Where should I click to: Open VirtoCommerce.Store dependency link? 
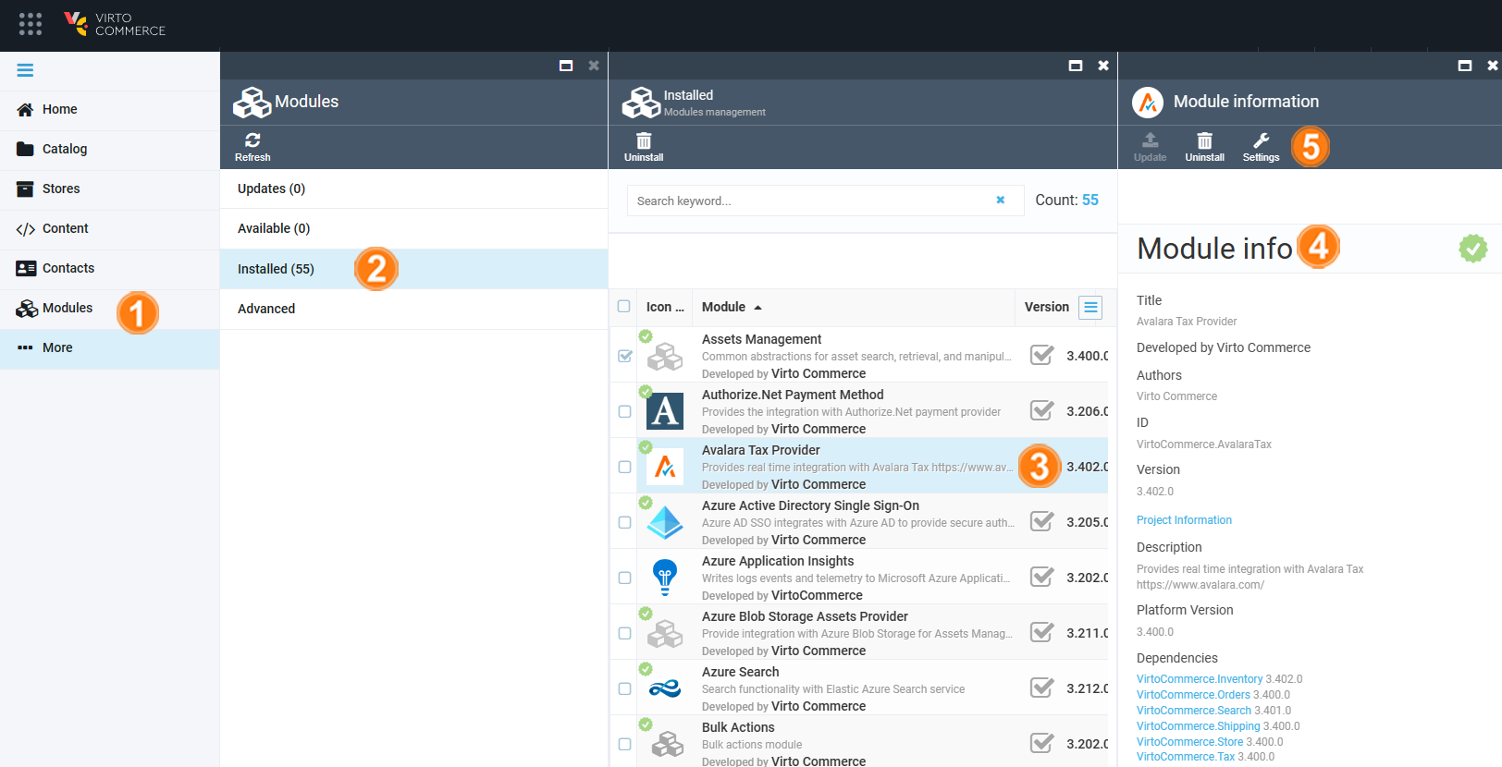(x=1190, y=742)
